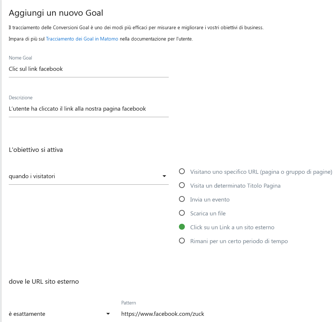This screenshot has height=322, width=336.
Task: Select 'Rimani per un certo periodo di tempo'
Action: [x=182, y=241]
